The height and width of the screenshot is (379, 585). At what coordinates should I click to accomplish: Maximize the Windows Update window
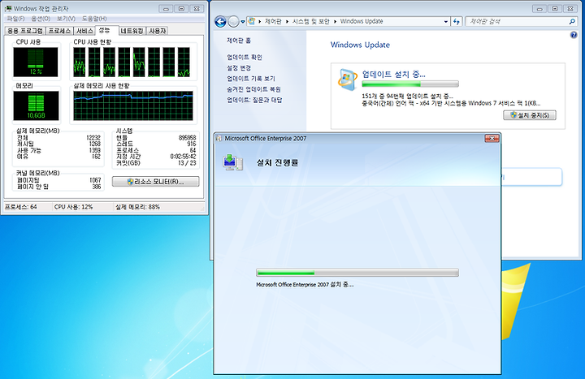tap(555, 9)
